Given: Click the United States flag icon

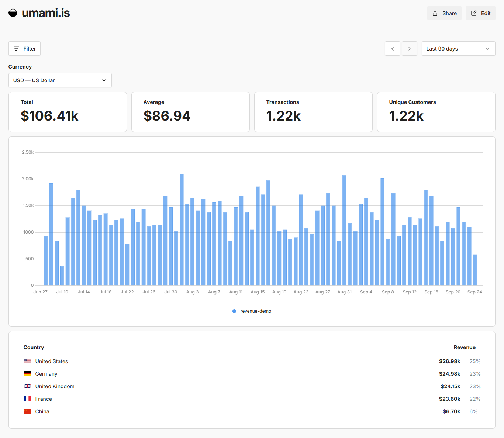Looking at the screenshot, I should [27, 361].
